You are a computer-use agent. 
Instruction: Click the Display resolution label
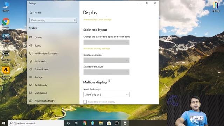point(92,55)
